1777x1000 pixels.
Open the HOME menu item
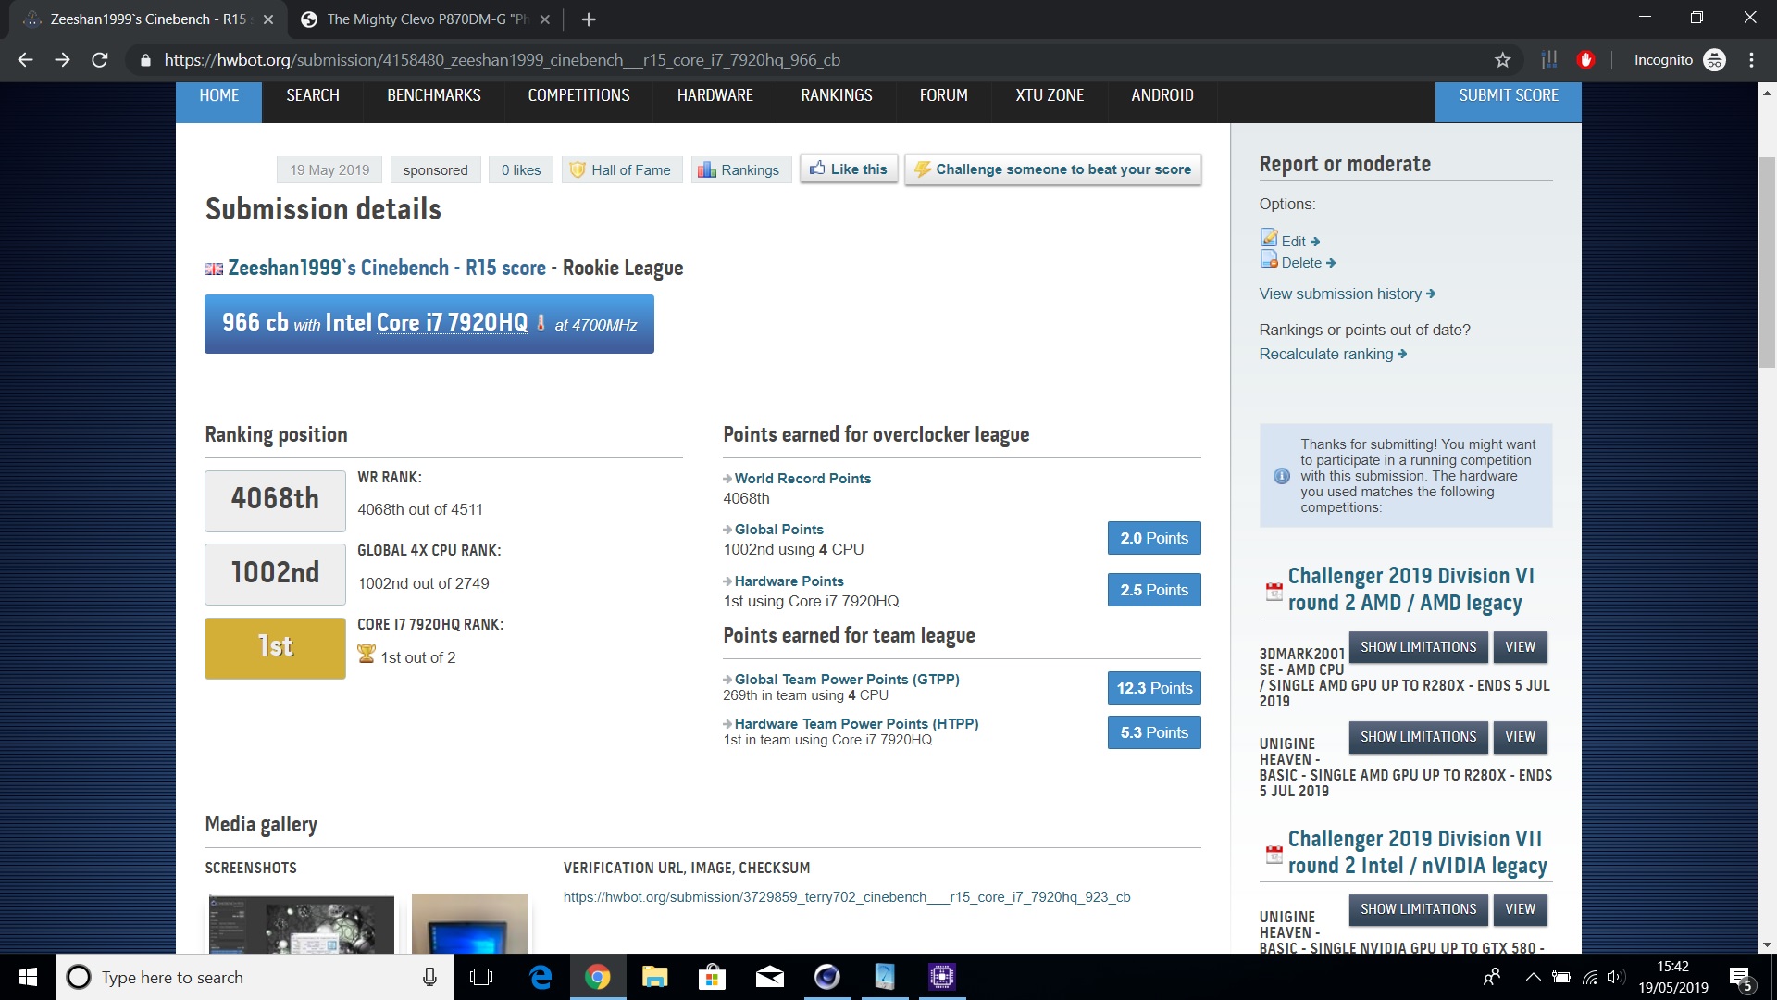pyautogui.click(x=219, y=95)
